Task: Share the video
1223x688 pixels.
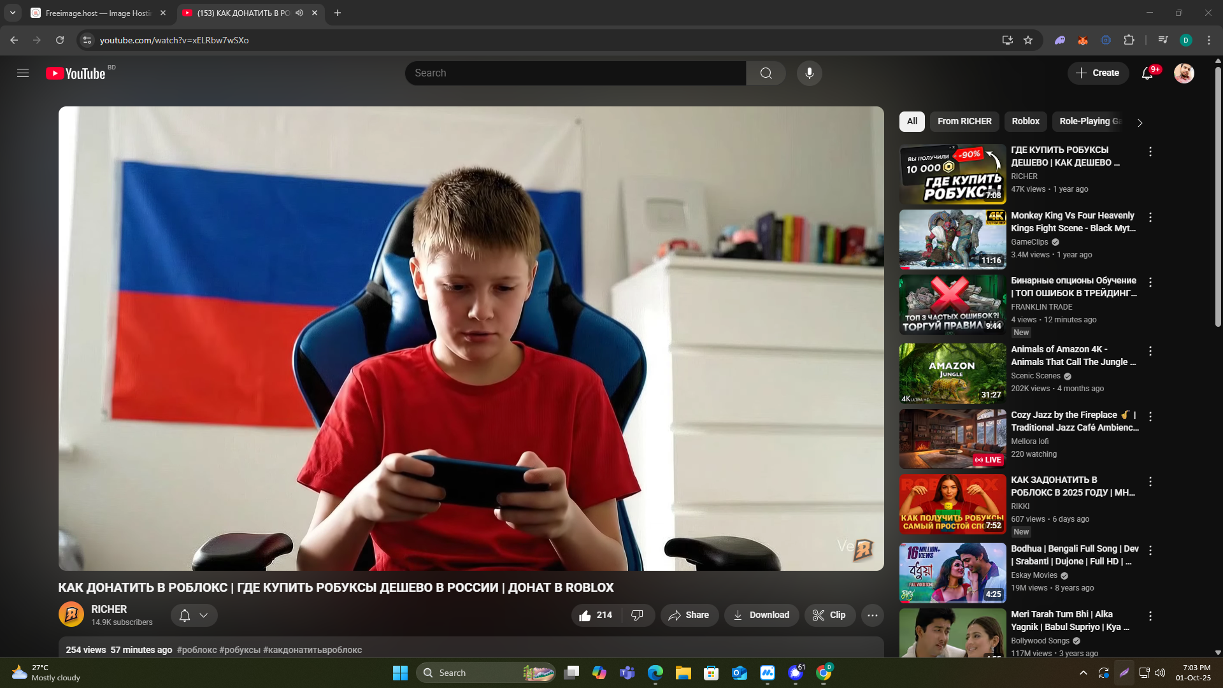Action: [x=689, y=615]
